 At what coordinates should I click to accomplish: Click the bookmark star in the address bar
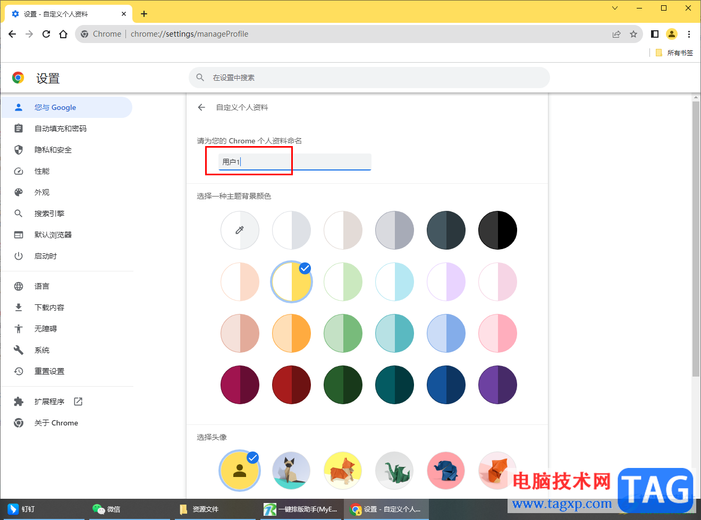click(634, 33)
